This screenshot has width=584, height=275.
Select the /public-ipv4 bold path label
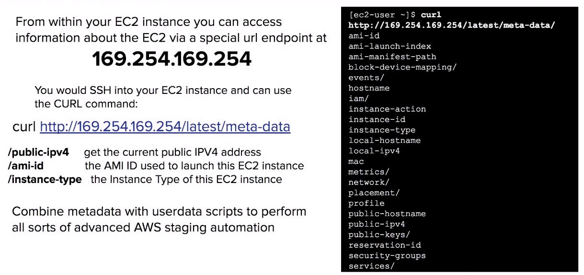coord(39,152)
